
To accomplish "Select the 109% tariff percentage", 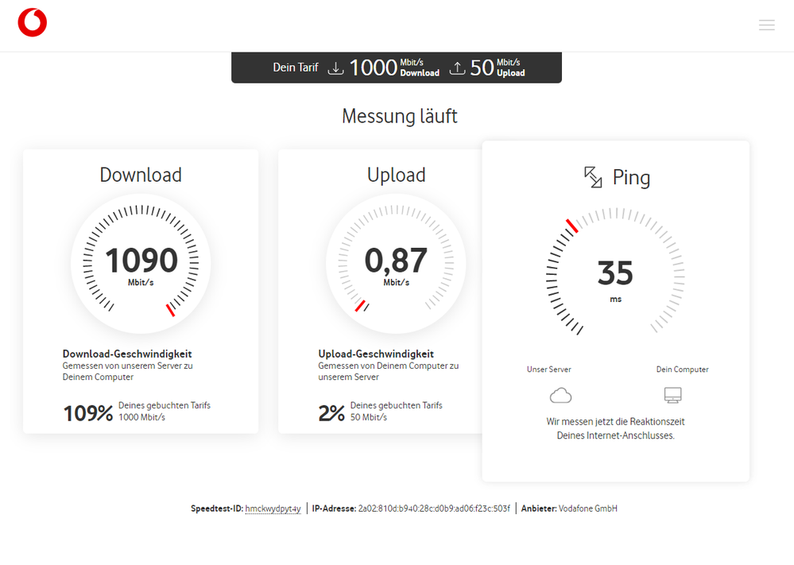I will click(x=87, y=412).
